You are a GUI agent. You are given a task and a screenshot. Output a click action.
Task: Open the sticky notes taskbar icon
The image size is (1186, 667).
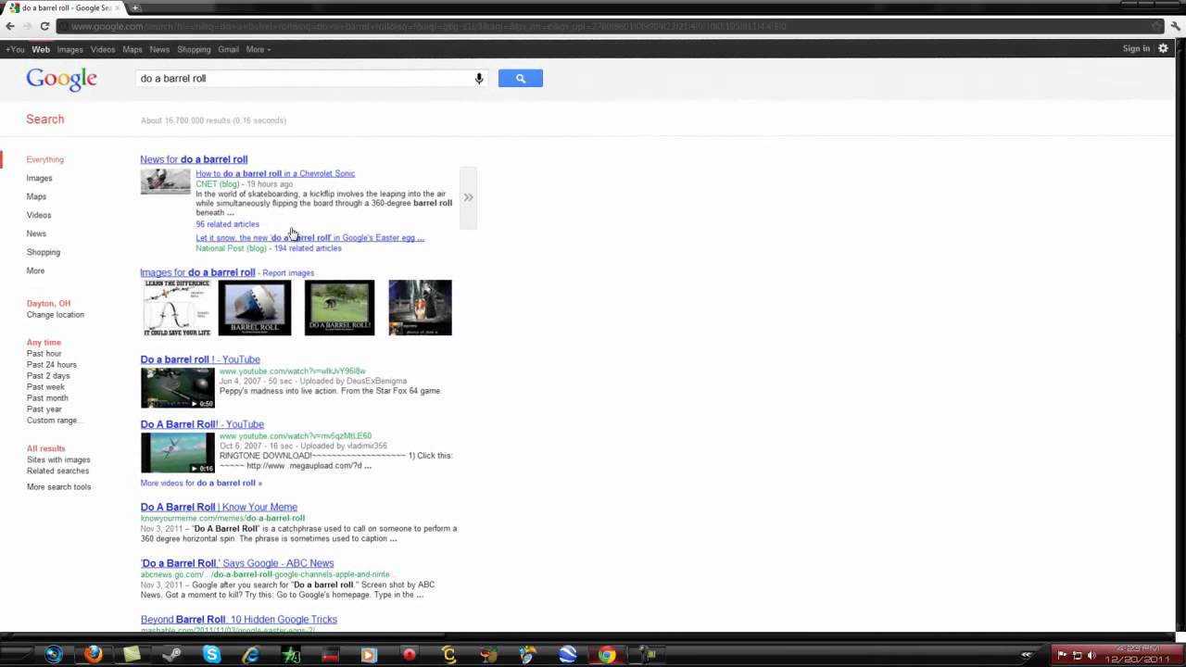[132, 655]
